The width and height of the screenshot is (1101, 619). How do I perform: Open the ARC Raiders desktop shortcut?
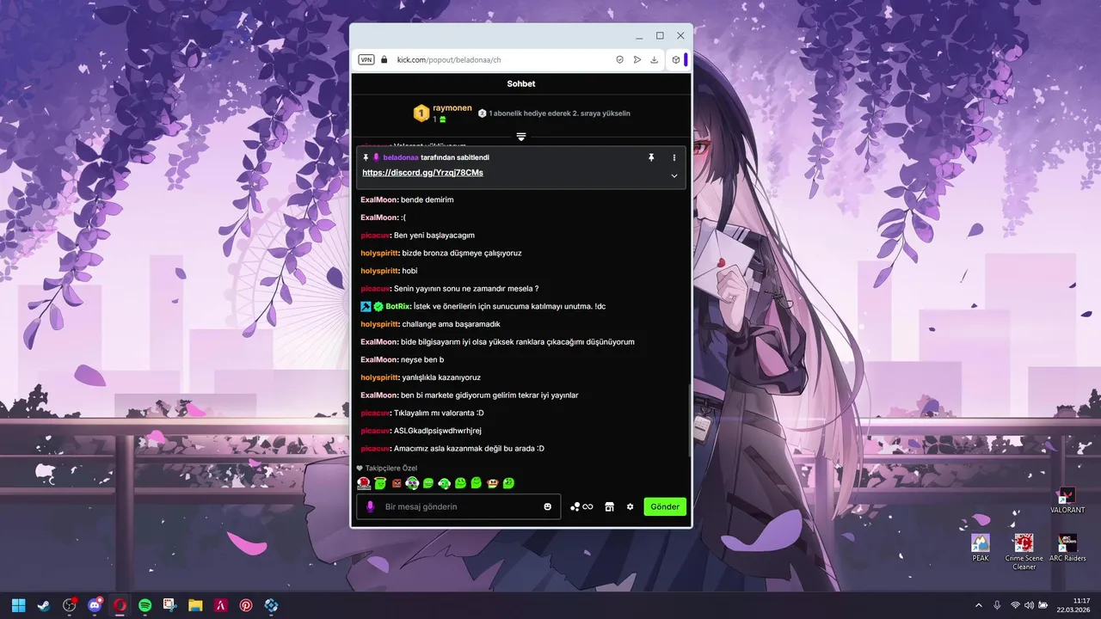(1067, 549)
